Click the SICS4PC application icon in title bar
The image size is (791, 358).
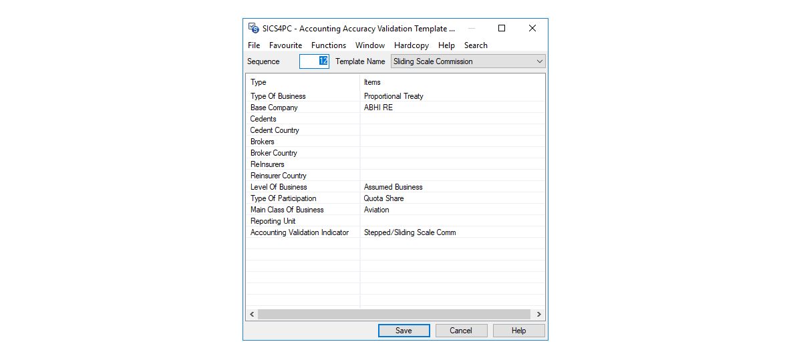tap(254, 28)
